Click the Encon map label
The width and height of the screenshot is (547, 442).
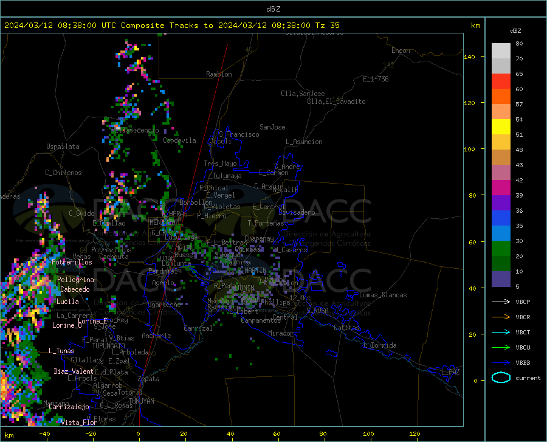401,50
